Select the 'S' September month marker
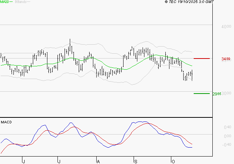This screenshot has height=164, width=234. 136,161
